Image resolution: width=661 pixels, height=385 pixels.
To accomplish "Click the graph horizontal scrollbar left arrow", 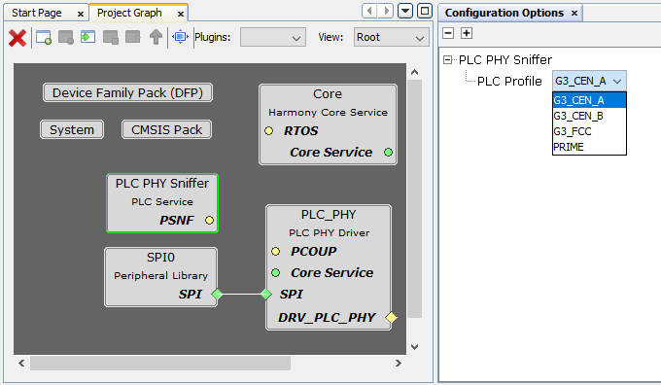I will [x=21, y=363].
